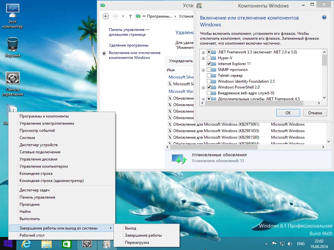Open volume speaker icon in tray

click(290, 244)
